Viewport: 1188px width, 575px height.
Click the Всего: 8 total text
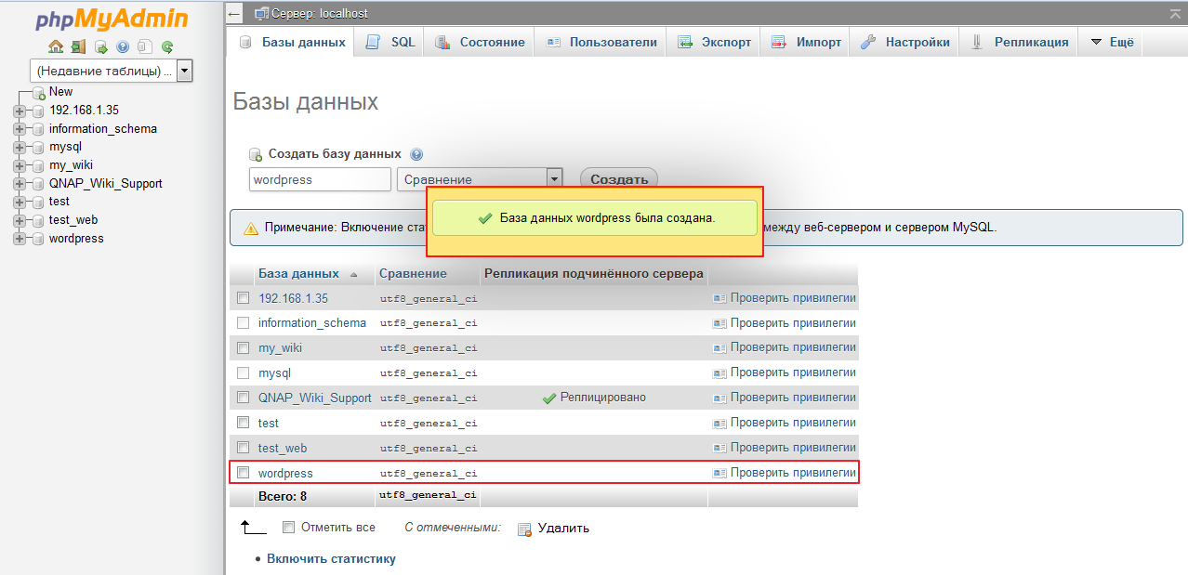pos(283,497)
